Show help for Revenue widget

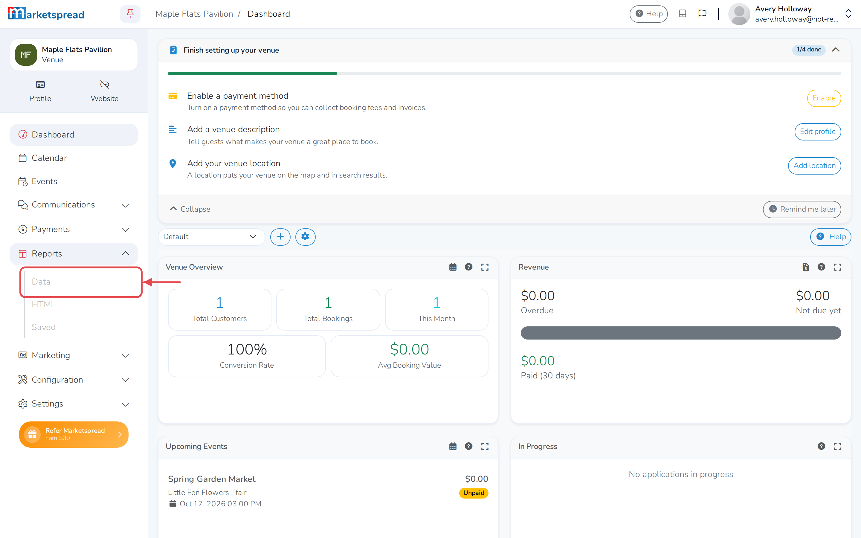point(821,267)
